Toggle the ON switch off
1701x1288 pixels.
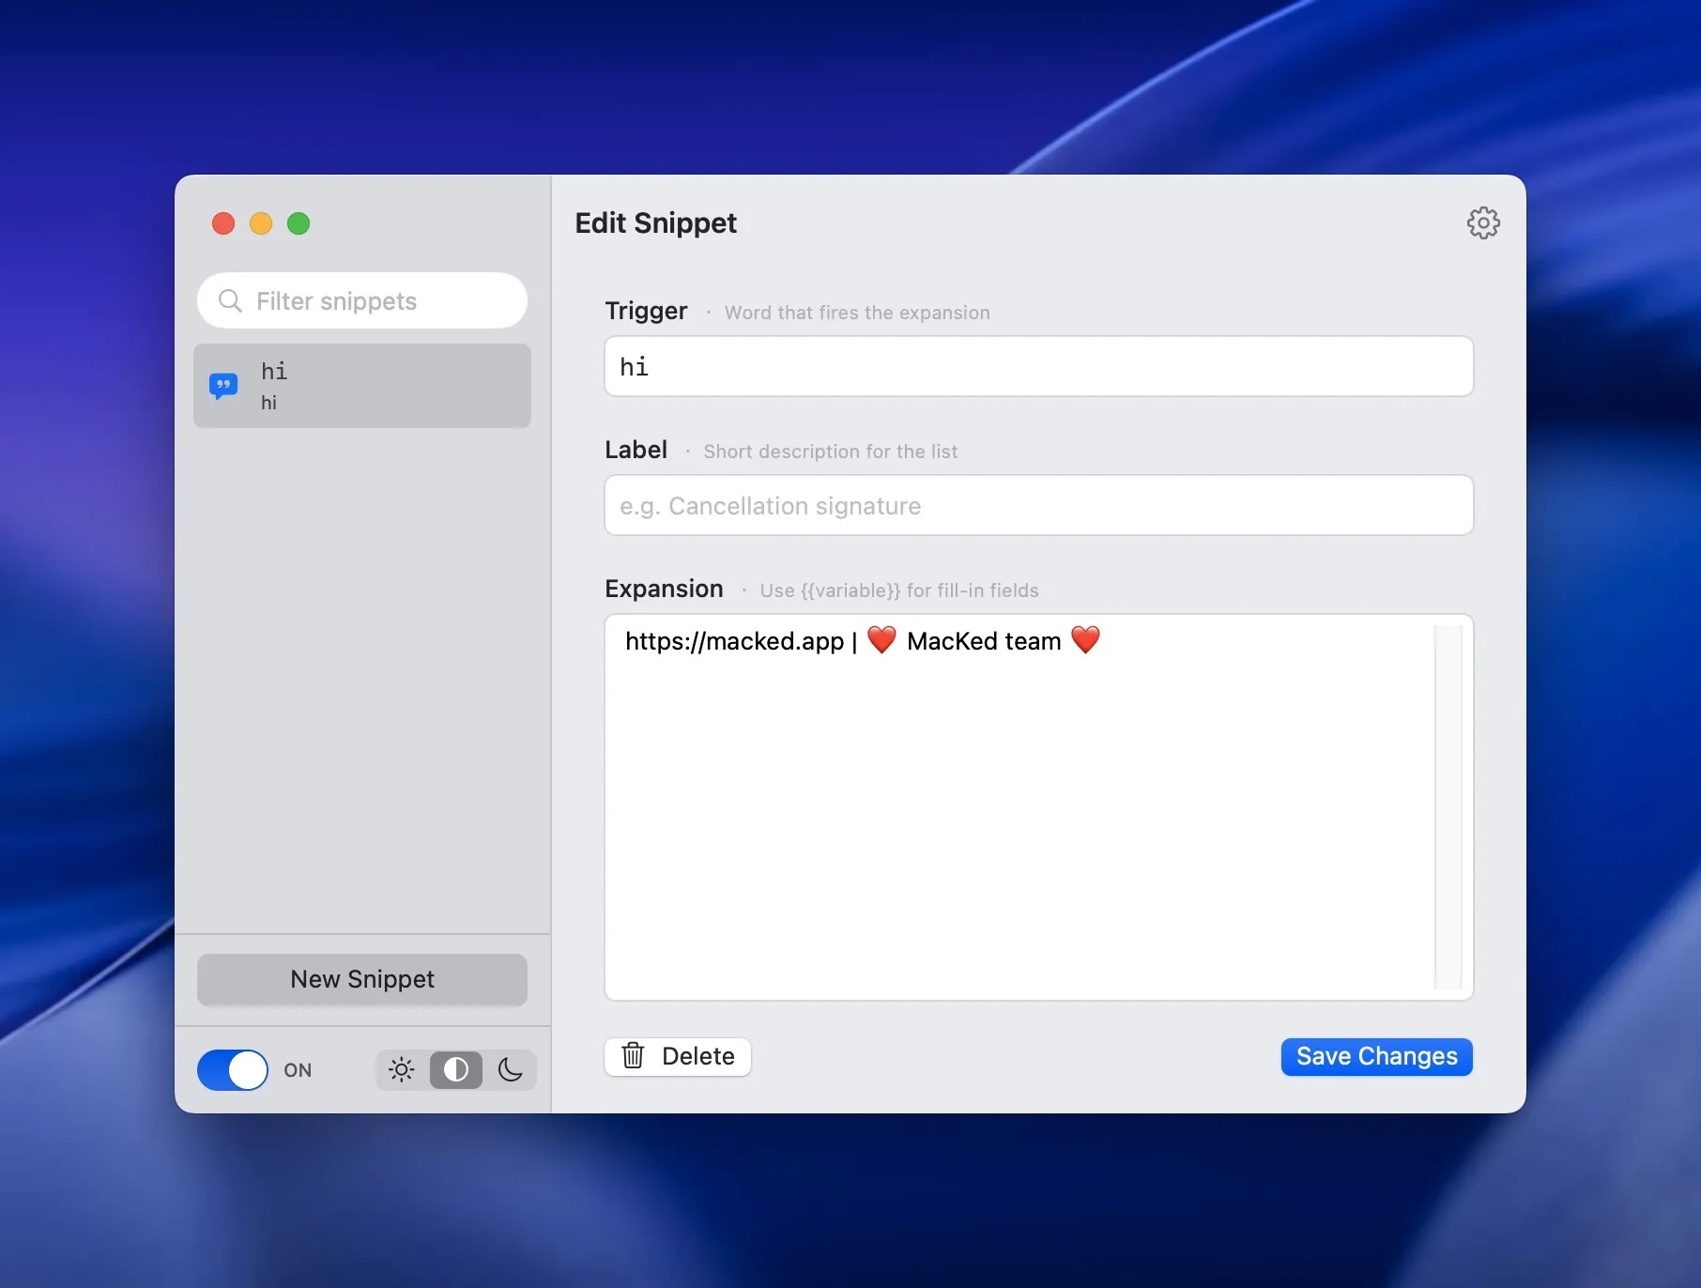[x=233, y=1070]
